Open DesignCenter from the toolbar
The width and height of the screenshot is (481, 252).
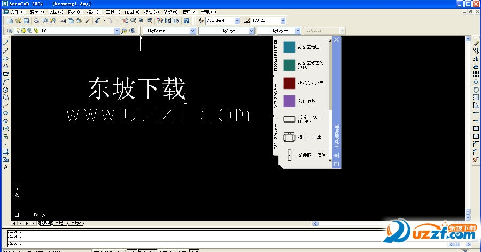click(x=168, y=21)
